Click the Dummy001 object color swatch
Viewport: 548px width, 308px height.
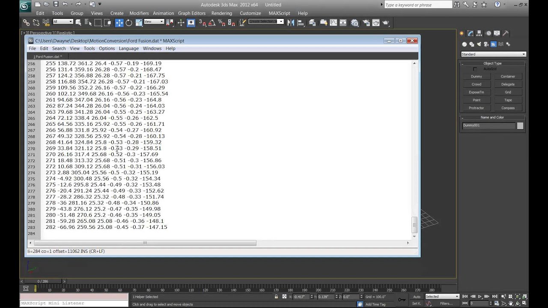click(520, 126)
